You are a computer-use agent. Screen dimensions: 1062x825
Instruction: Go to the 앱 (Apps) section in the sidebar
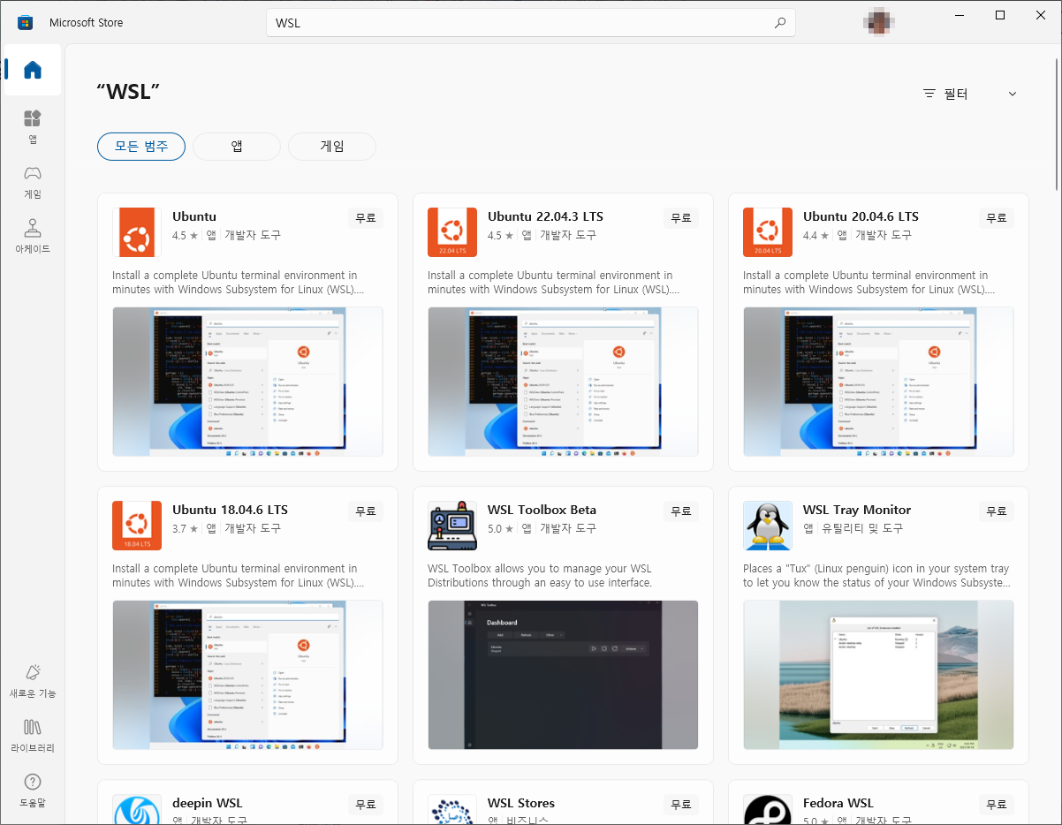coord(33,126)
